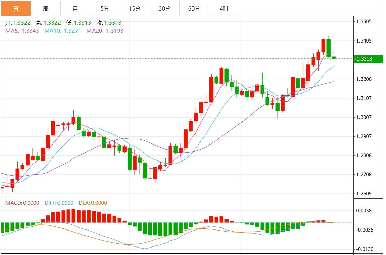Switch to the 日 daily chart tab

tap(16, 8)
